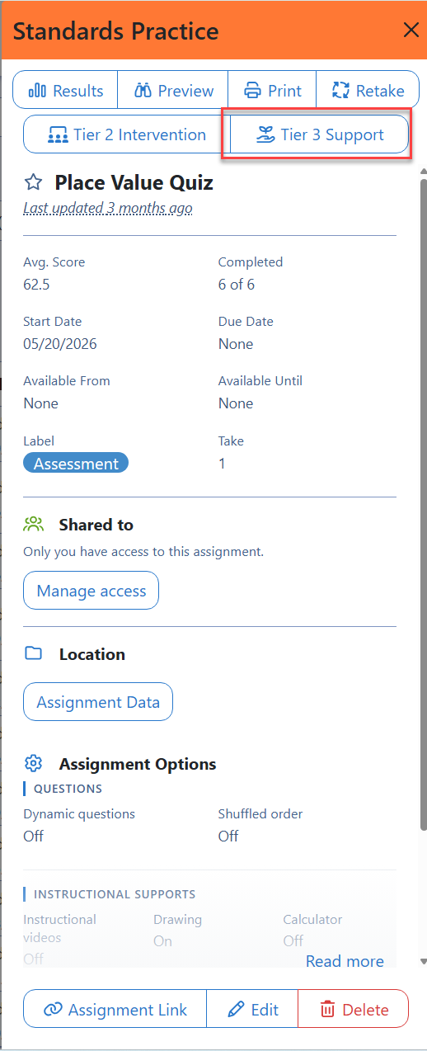Click the Assignment Link chain button
Viewport: 427px width, 1051px height.
point(115,1009)
